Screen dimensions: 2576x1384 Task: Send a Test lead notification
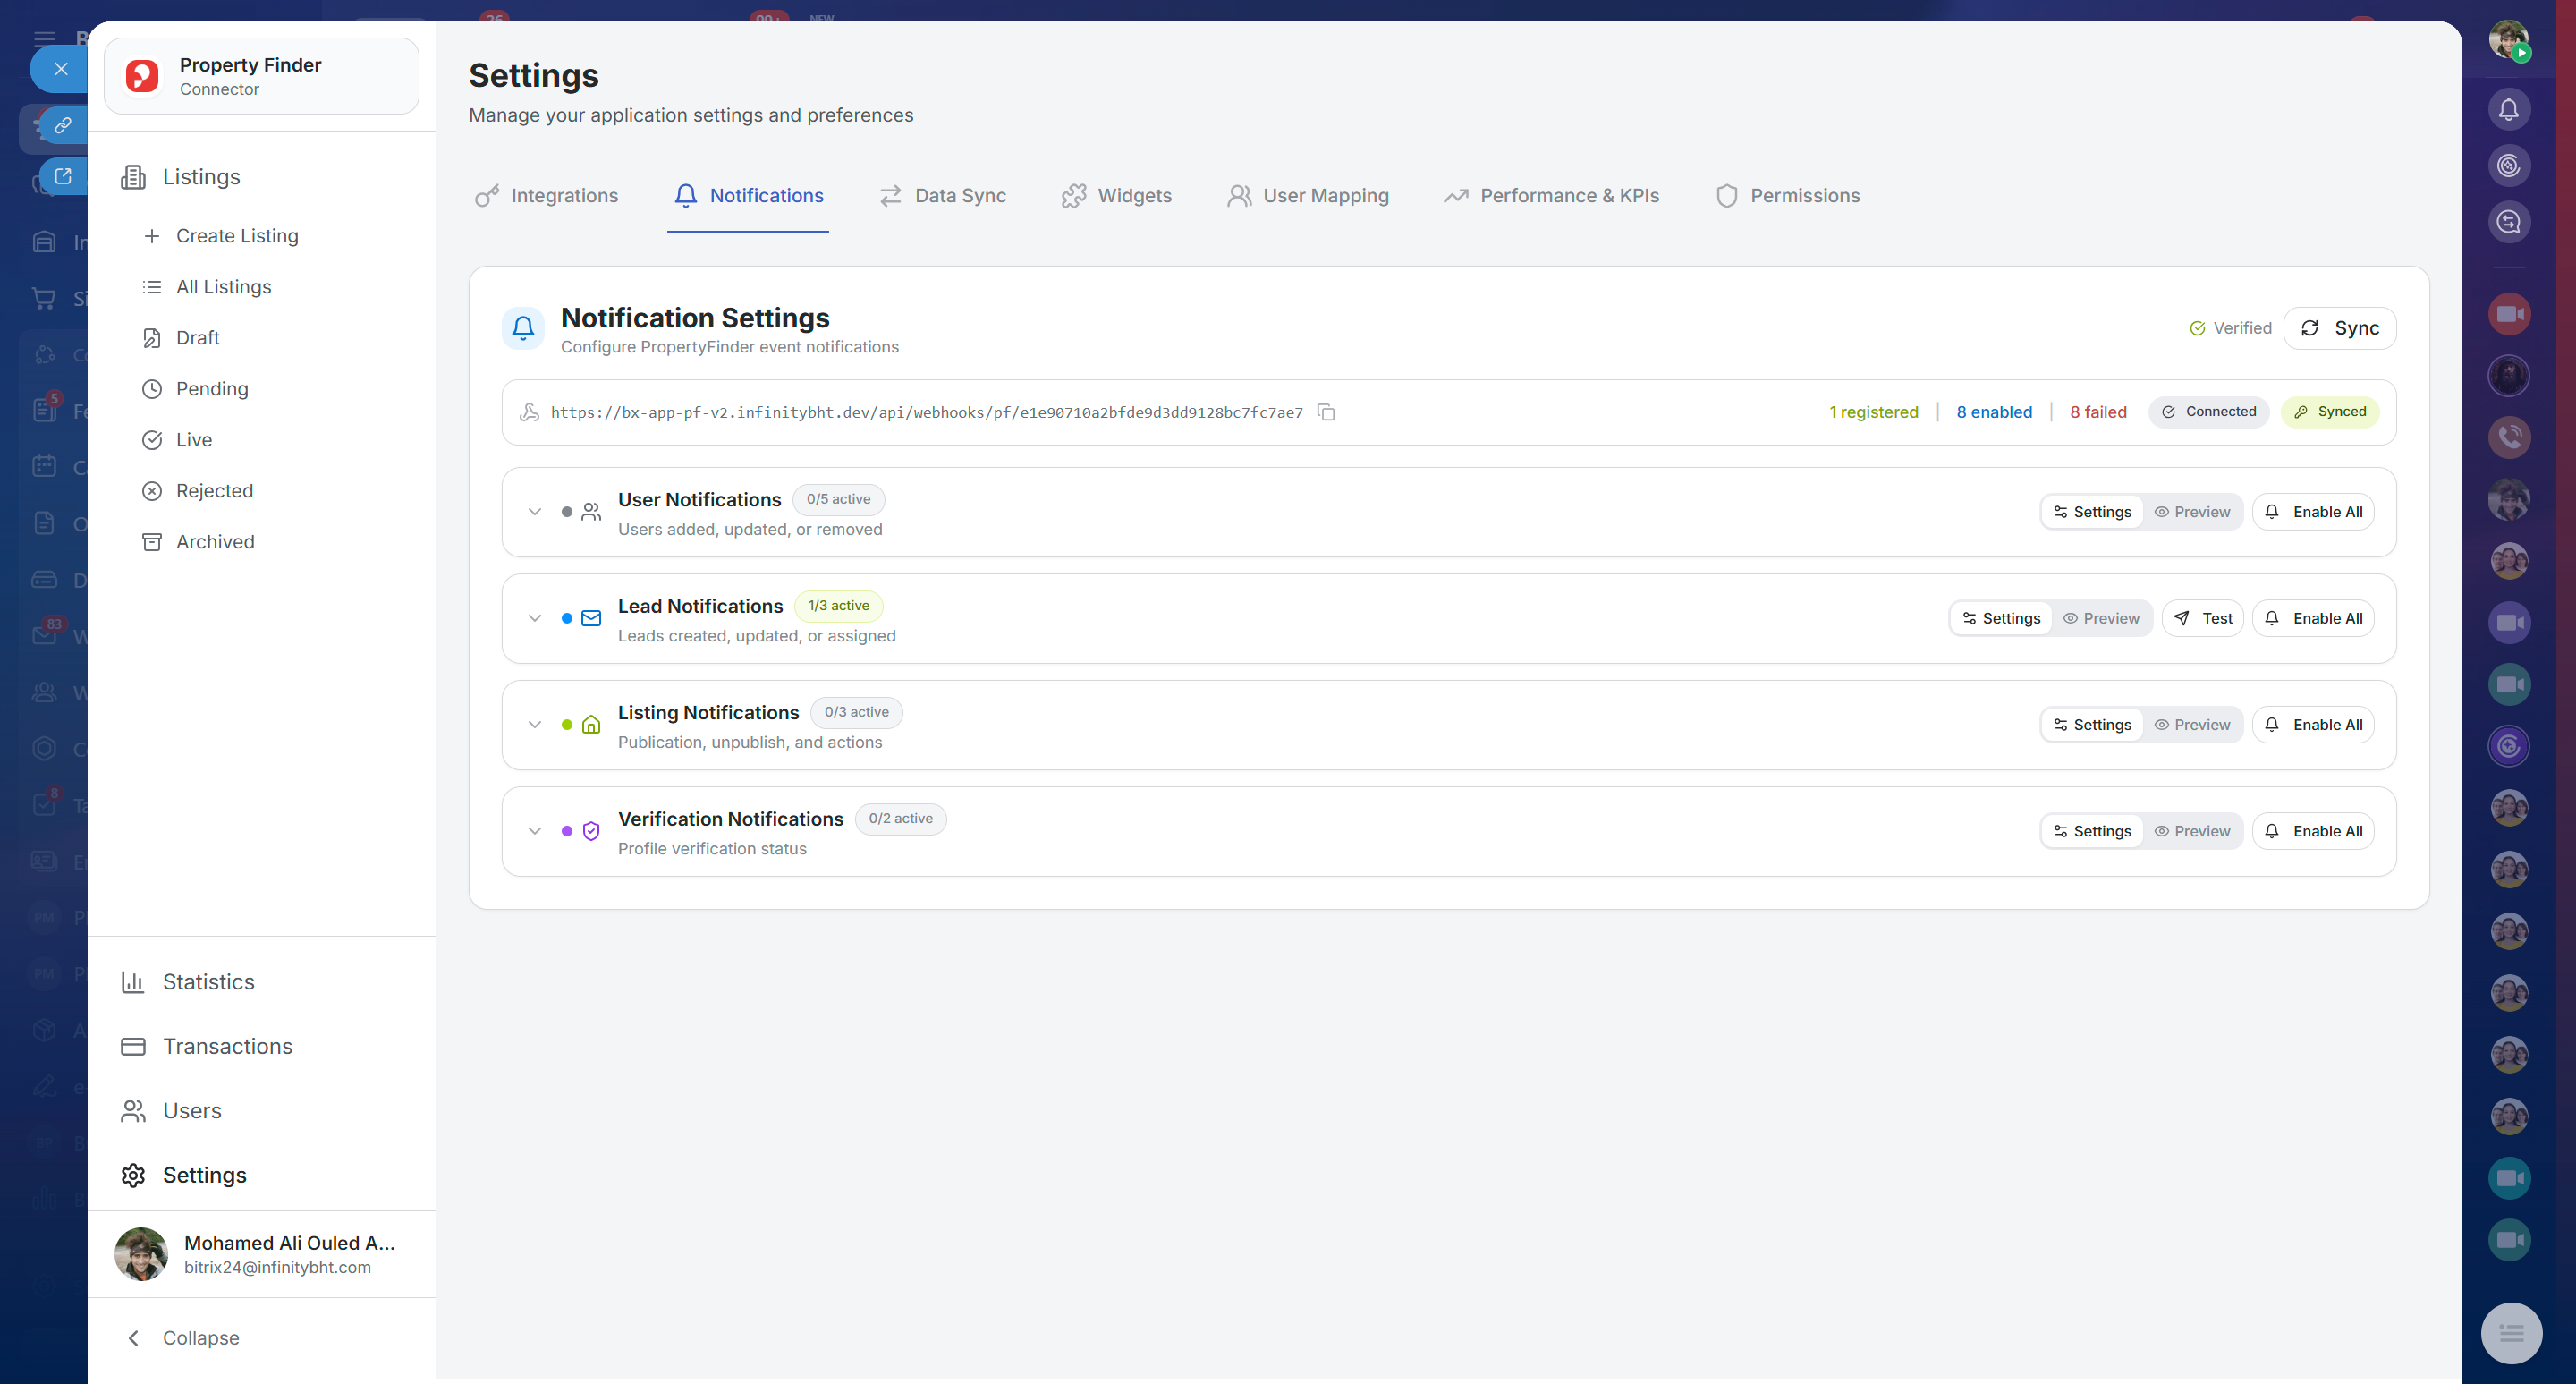click(2203, 618)
